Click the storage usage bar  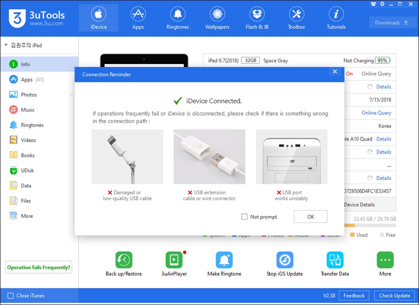coord(370,226)
